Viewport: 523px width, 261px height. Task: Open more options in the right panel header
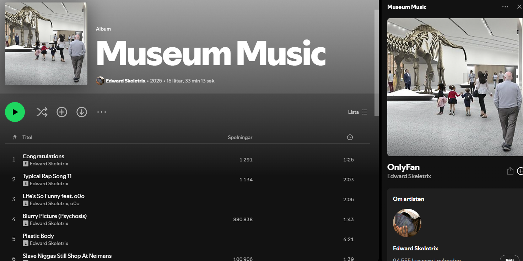505,7
